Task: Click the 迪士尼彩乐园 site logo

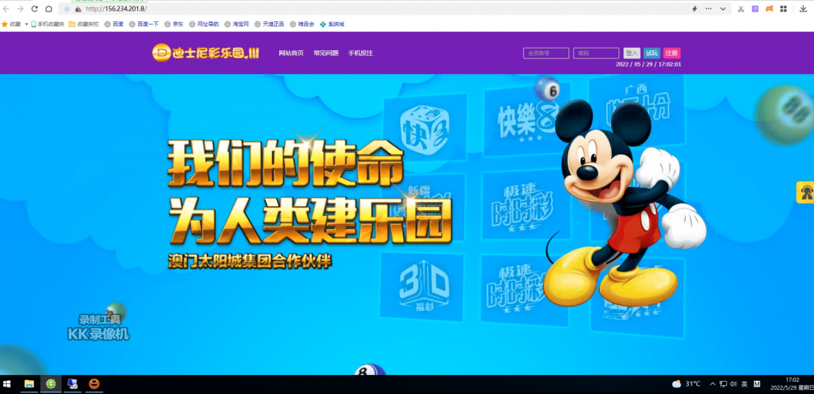Action: (205, 53)
